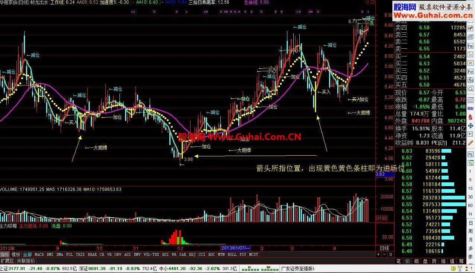Click the minus zoom button beside 日线
475x273 pixels.
coord(385,254)
